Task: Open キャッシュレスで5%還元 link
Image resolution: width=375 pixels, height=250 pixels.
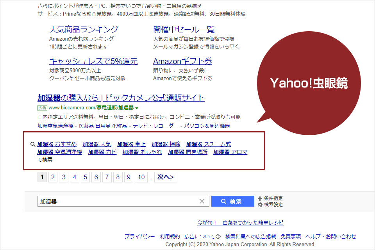Action: pyautogui.click(x=93, y=61)
